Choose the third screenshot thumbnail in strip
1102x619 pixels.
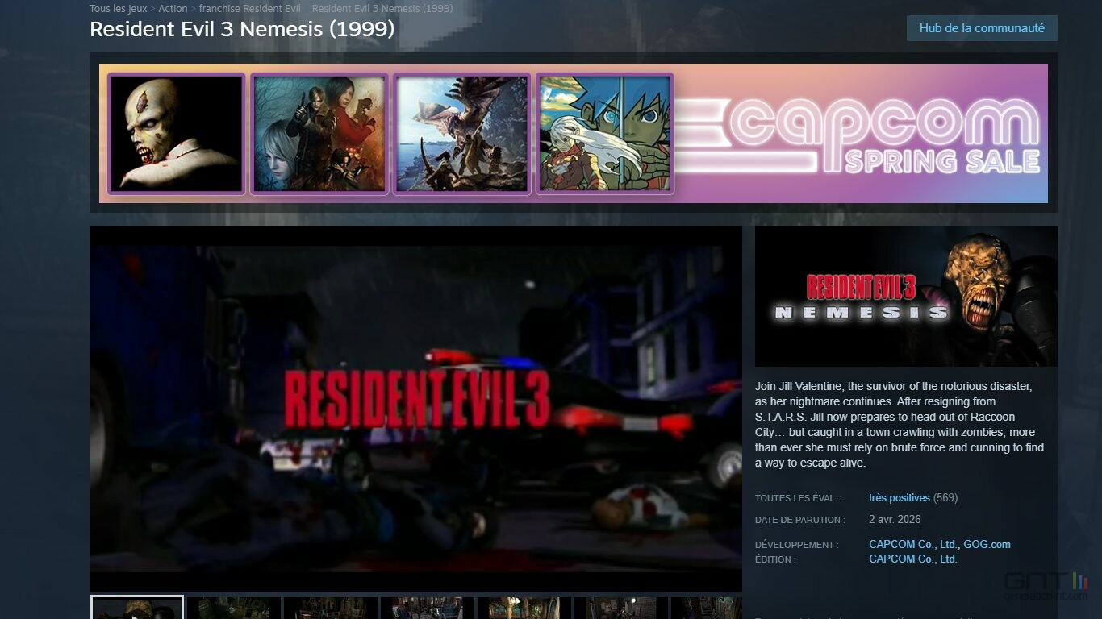coord(331,609)
